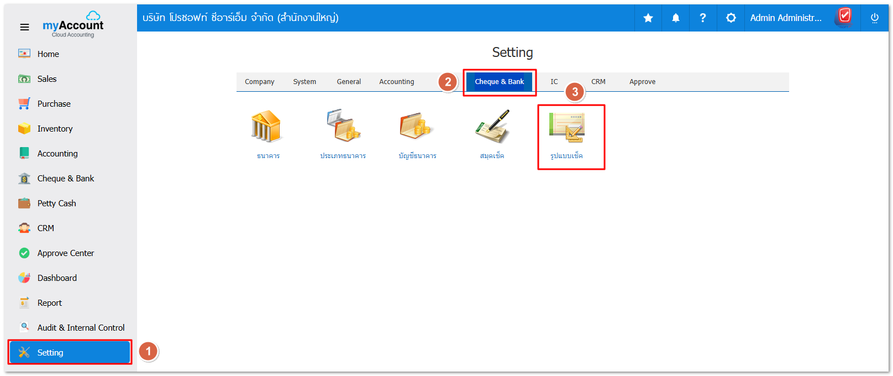Click the help question mark icon

[703, 18]
